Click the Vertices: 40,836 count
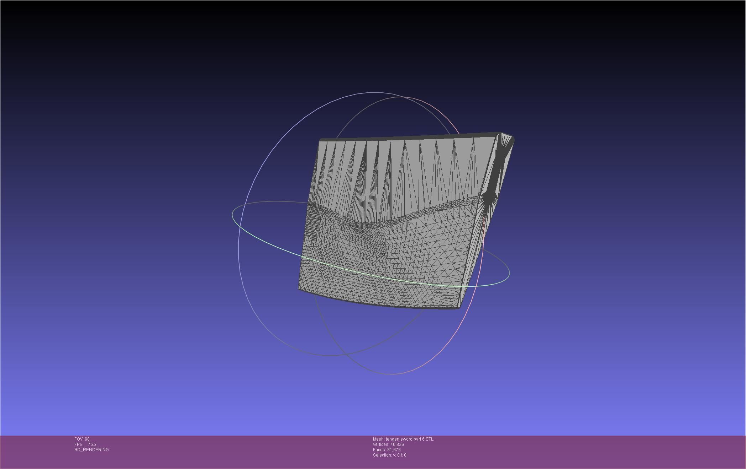 tap(388, 444)
